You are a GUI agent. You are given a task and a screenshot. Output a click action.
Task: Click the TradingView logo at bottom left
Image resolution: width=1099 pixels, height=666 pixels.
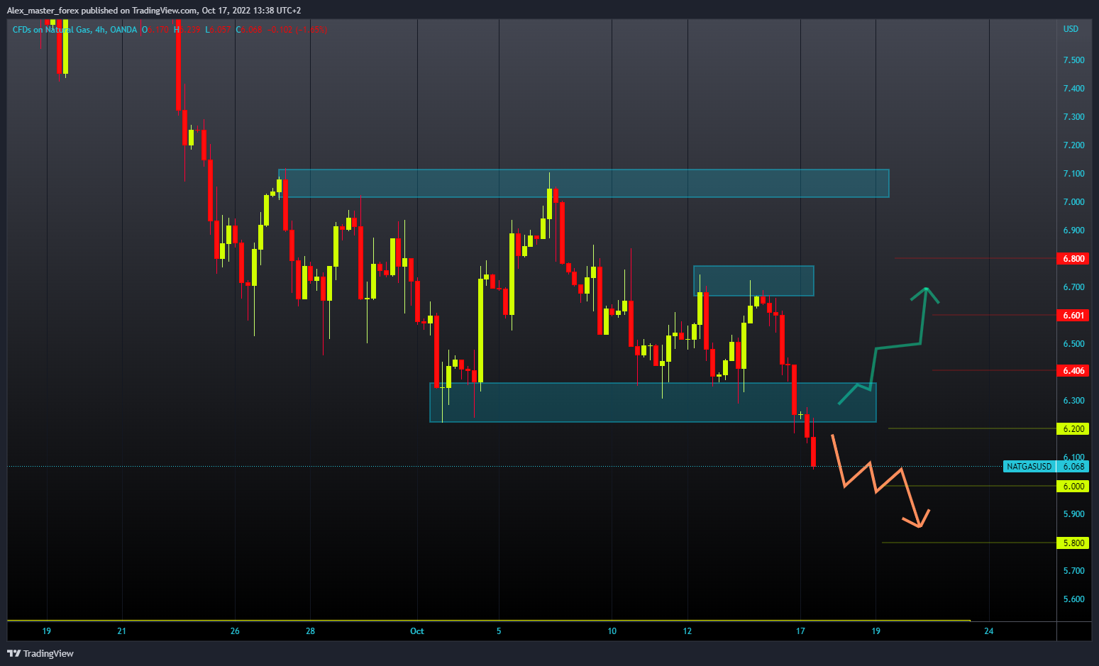pos(40,653)
